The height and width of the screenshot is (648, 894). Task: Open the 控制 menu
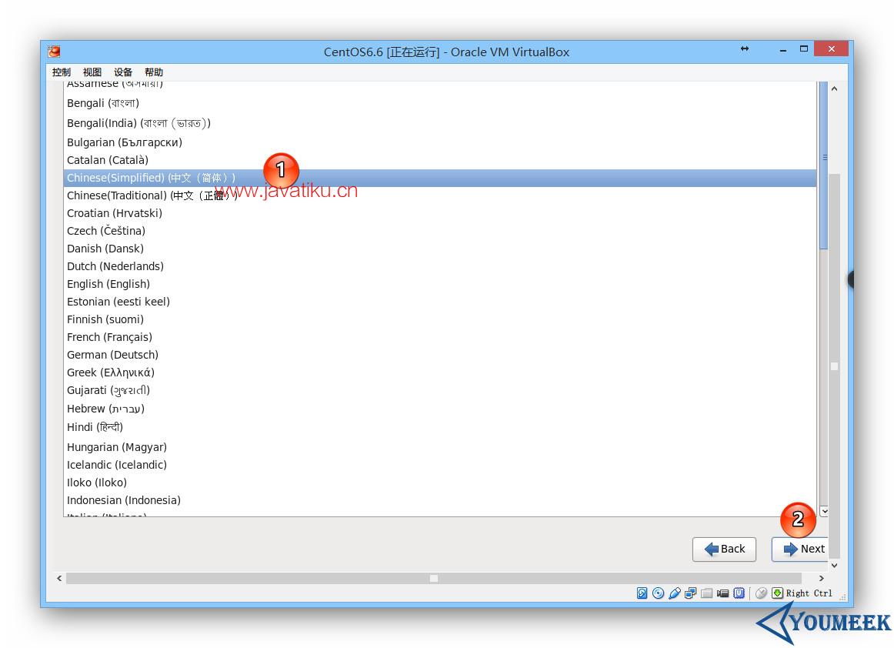61,72
